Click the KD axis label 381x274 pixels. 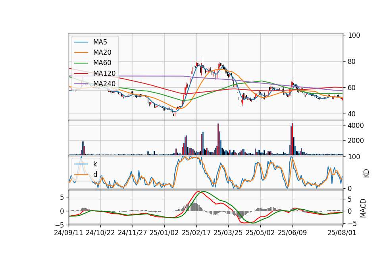point(366,174)
